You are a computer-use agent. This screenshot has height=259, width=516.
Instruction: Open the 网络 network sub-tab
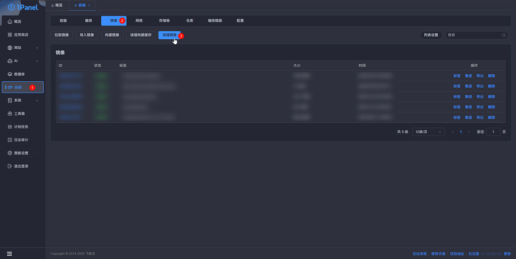tap(139, 20)
